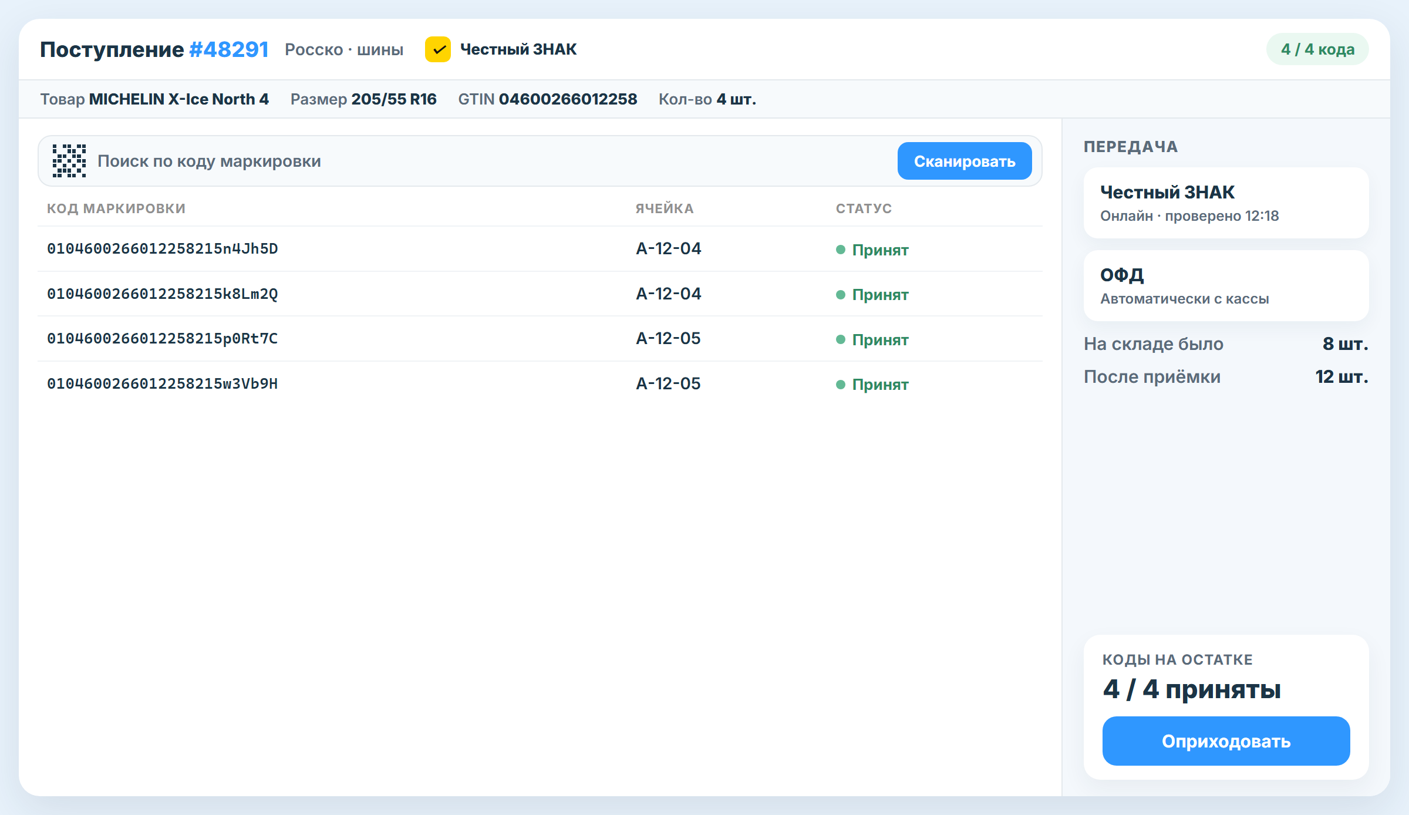Viewport: 1409px width, 815px height.
Task: Click the СТАТУС column header
Action: click(x=864, y=208)
